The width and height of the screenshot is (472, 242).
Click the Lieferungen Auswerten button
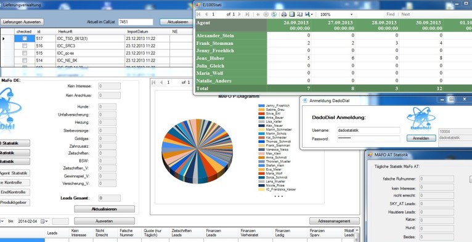point(22,22)
